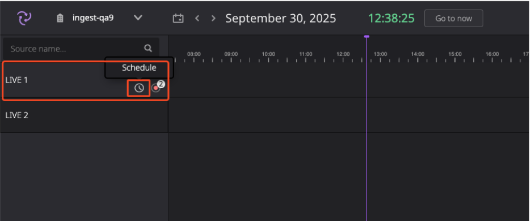Click the 15:00 mark on timeline ruler
531x221 pixels.
[x=455, y=54]
